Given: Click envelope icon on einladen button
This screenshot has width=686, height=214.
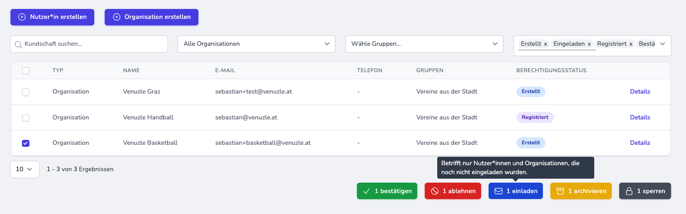Looking at the screenshot, I should (x=498, y=191).
